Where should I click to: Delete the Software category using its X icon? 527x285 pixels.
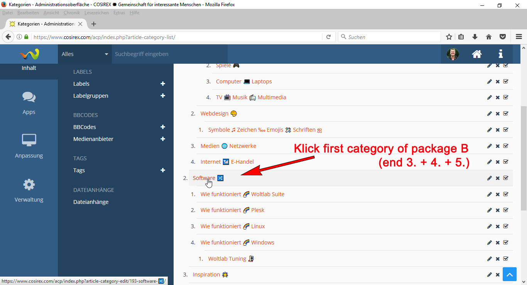pos(498,178)
